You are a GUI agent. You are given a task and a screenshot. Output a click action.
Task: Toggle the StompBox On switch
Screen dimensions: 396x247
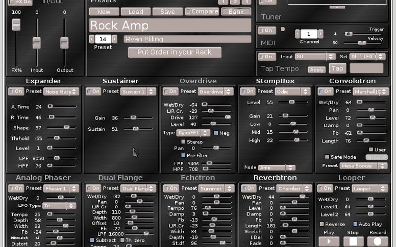248,91
